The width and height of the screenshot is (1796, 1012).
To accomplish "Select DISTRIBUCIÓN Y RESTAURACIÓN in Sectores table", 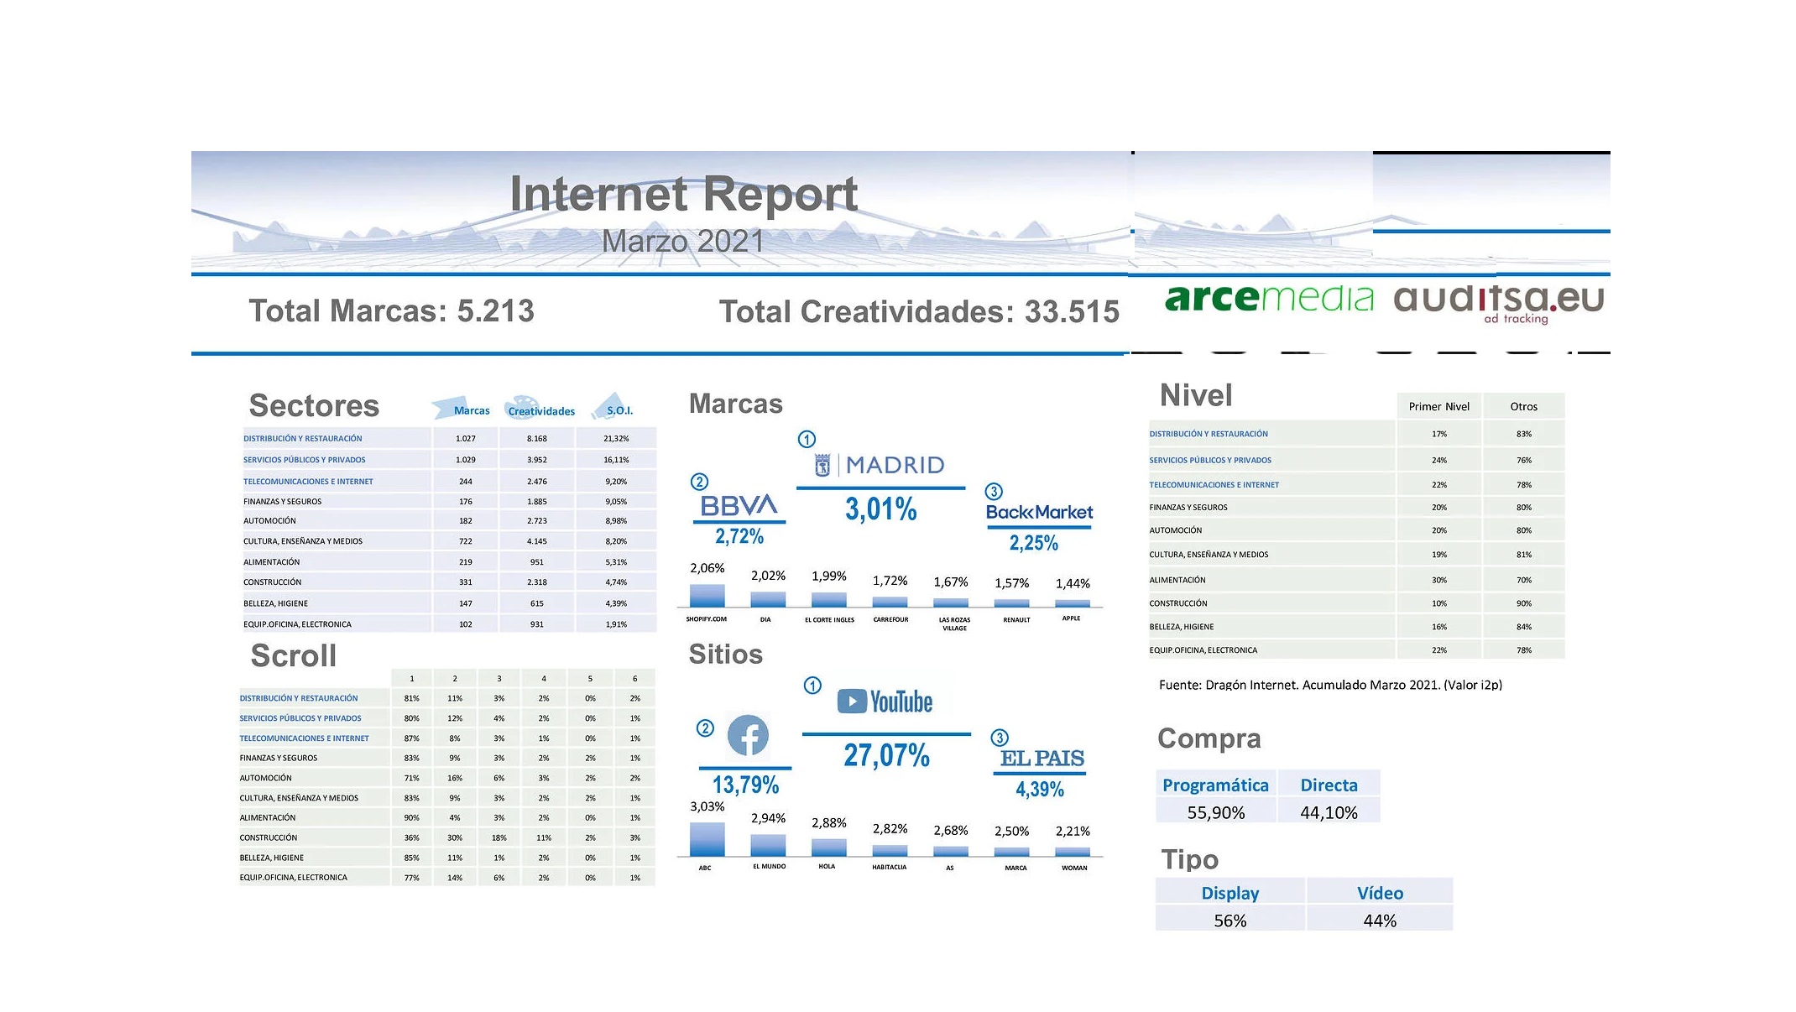I will point(303,438).
